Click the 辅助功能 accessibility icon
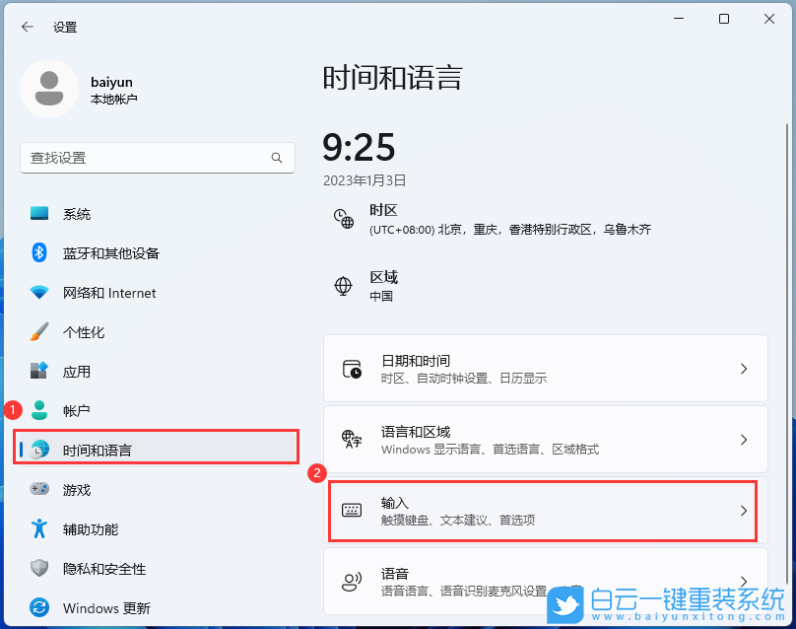The image size is (796, 629). [39, 529]
